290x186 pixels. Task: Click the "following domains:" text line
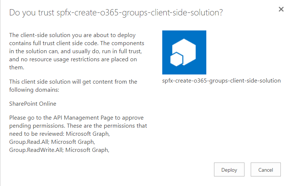coord(33,89)
